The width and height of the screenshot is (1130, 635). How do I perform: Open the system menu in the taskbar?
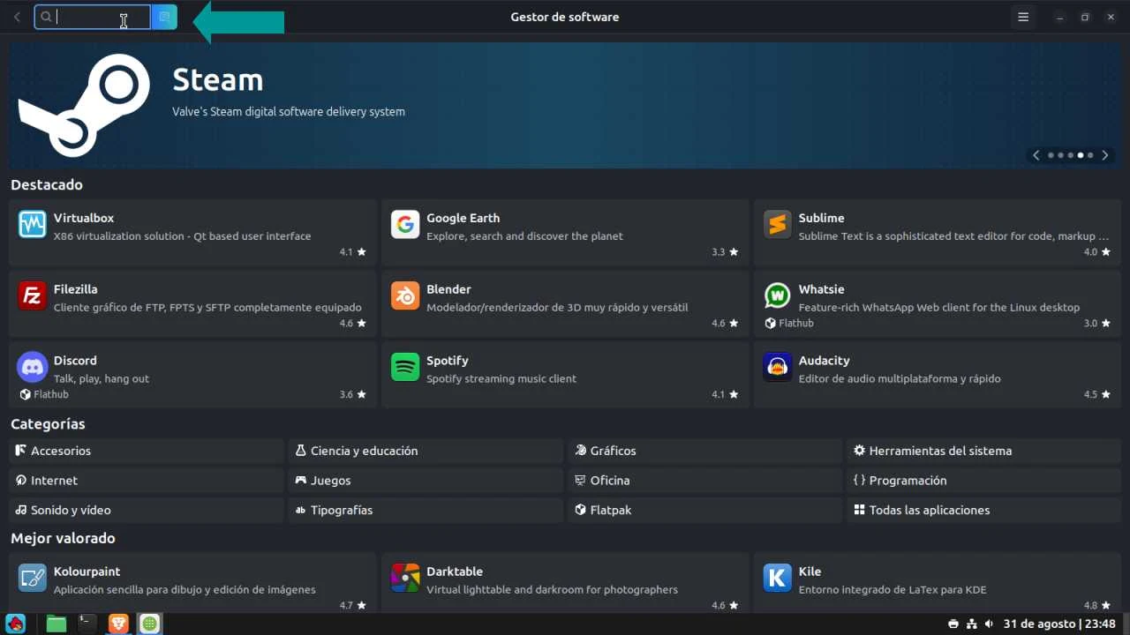pos(15,624)
